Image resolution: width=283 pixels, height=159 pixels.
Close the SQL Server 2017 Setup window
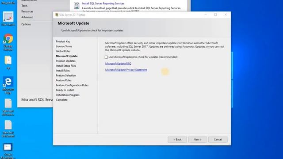pos(226,15)
